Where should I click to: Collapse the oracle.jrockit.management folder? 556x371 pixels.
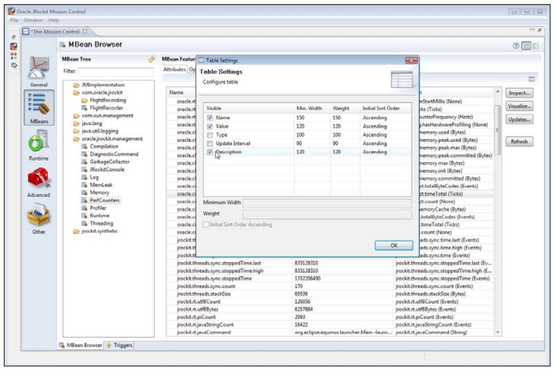(x=76, y=139)
